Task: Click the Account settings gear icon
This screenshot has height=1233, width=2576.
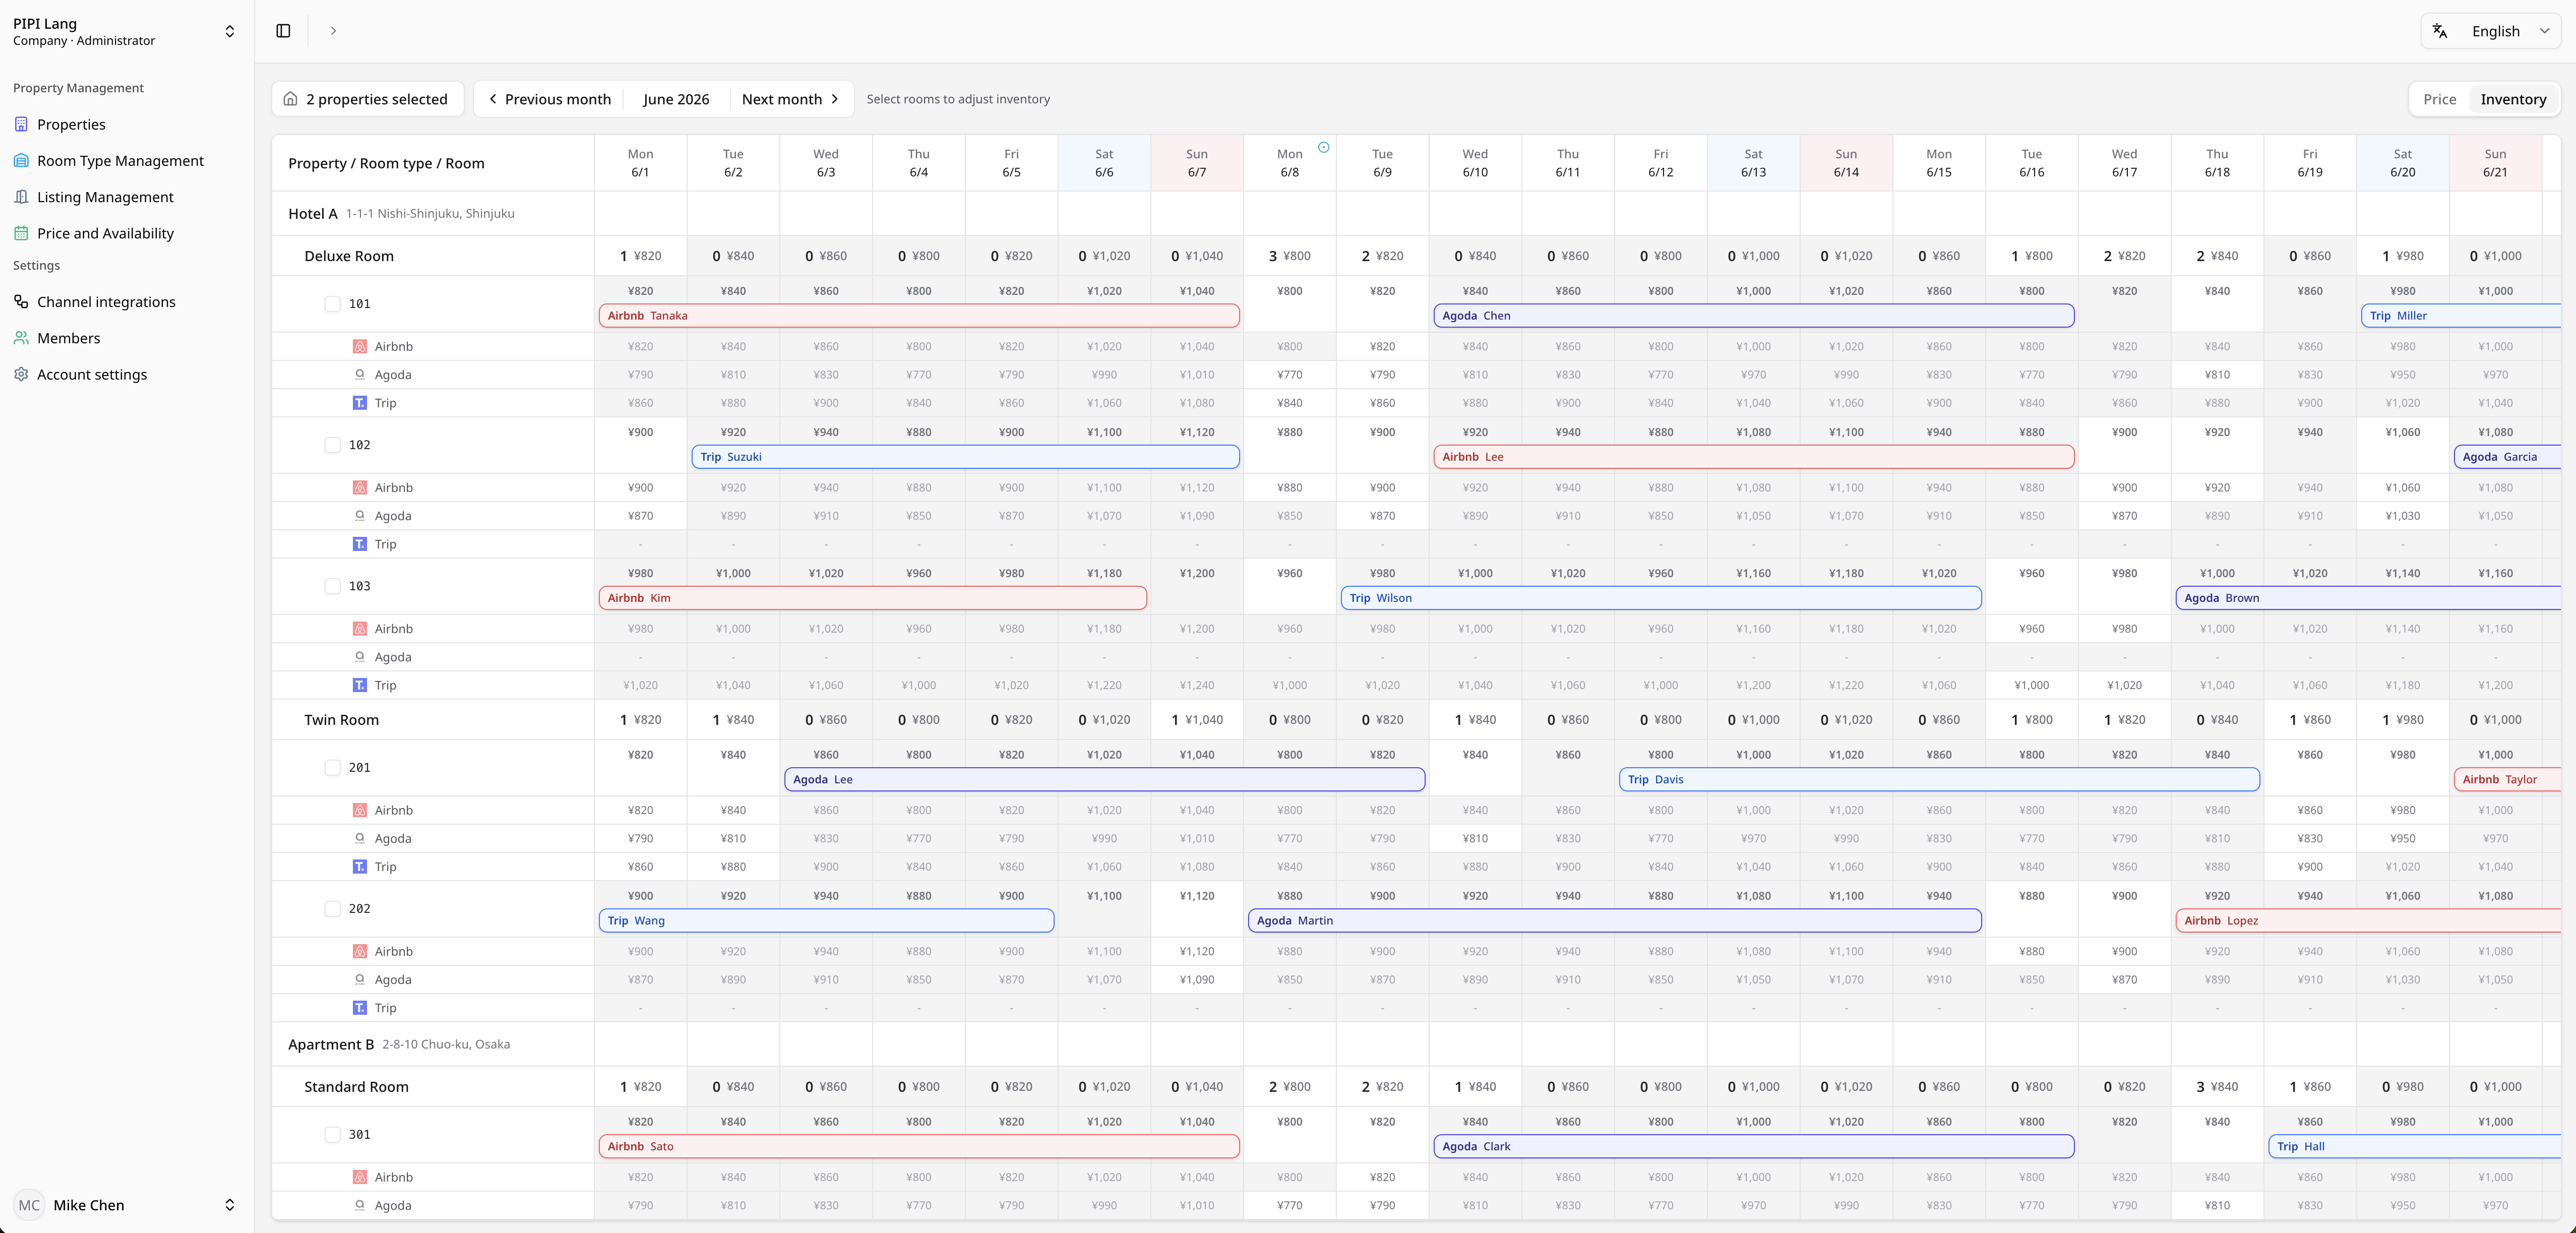Action: click(x=21, y=374)
